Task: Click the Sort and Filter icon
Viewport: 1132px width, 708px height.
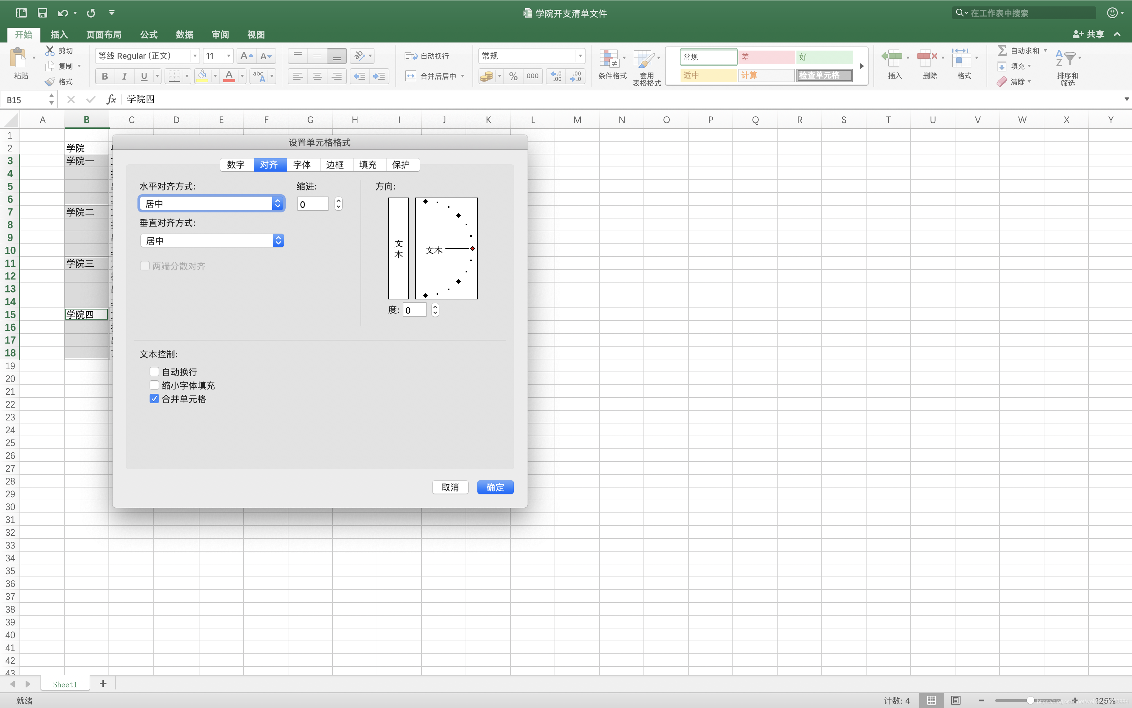Action: (1066, 58)
